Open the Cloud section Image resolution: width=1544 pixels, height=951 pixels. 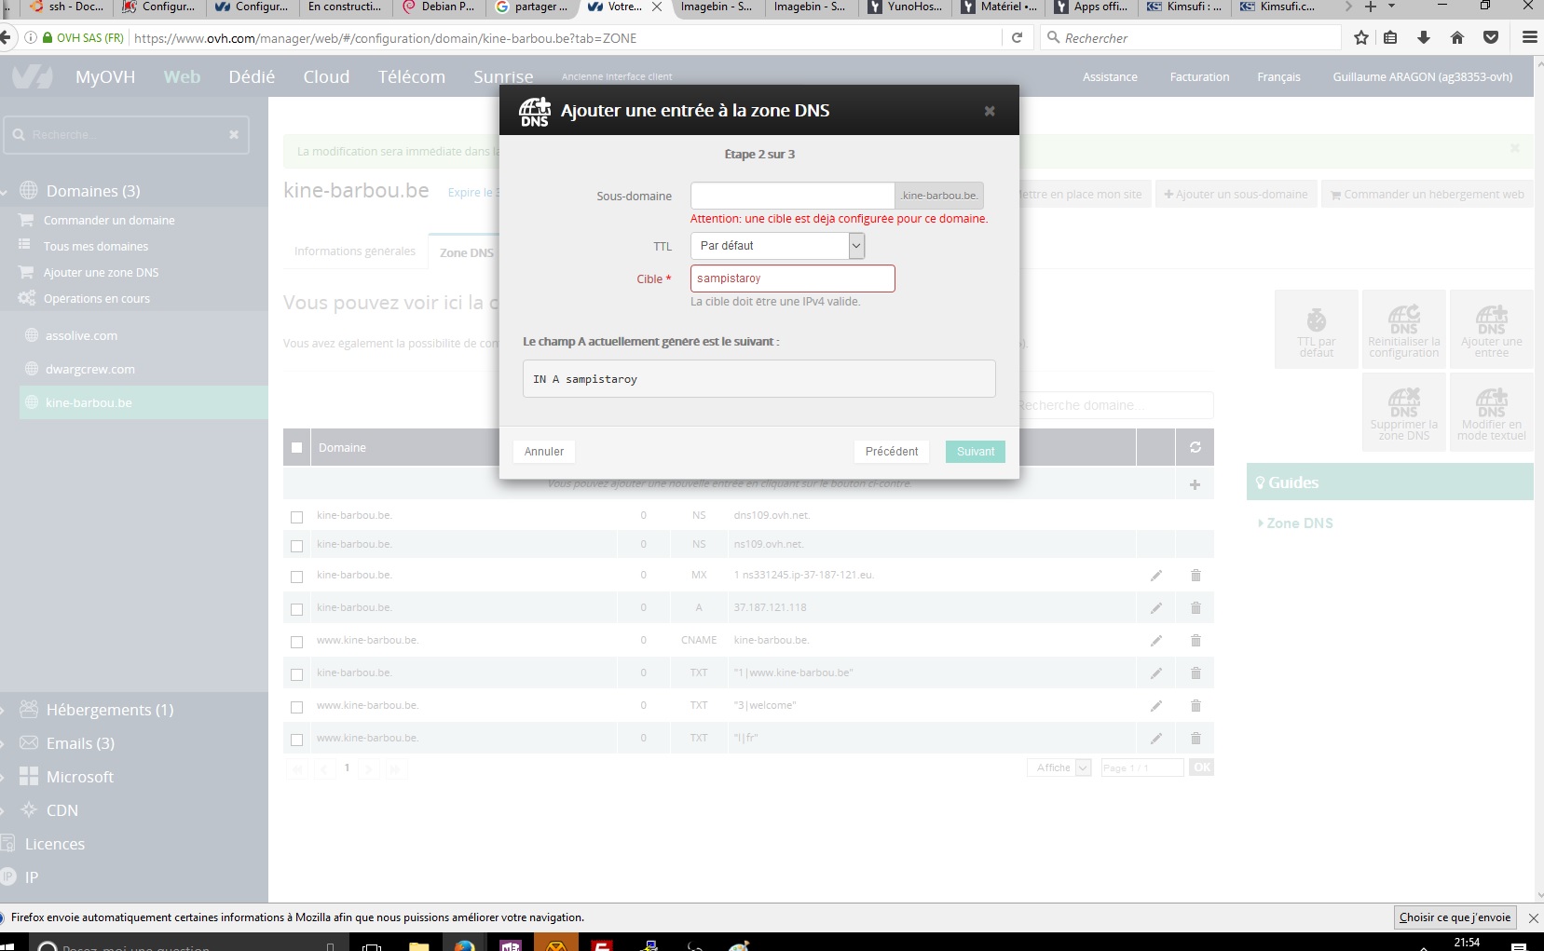click(x=326, y=77)
